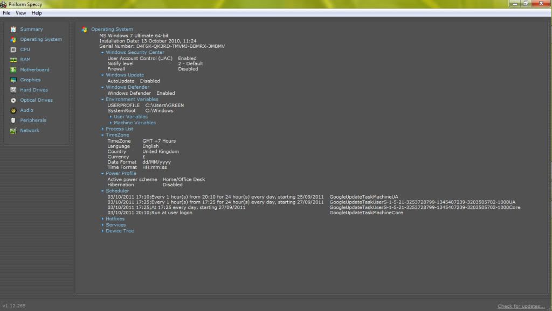Go to the Audio section
Image resolution: width=552 pixels, height=311 pixels.
coord(26,110)
